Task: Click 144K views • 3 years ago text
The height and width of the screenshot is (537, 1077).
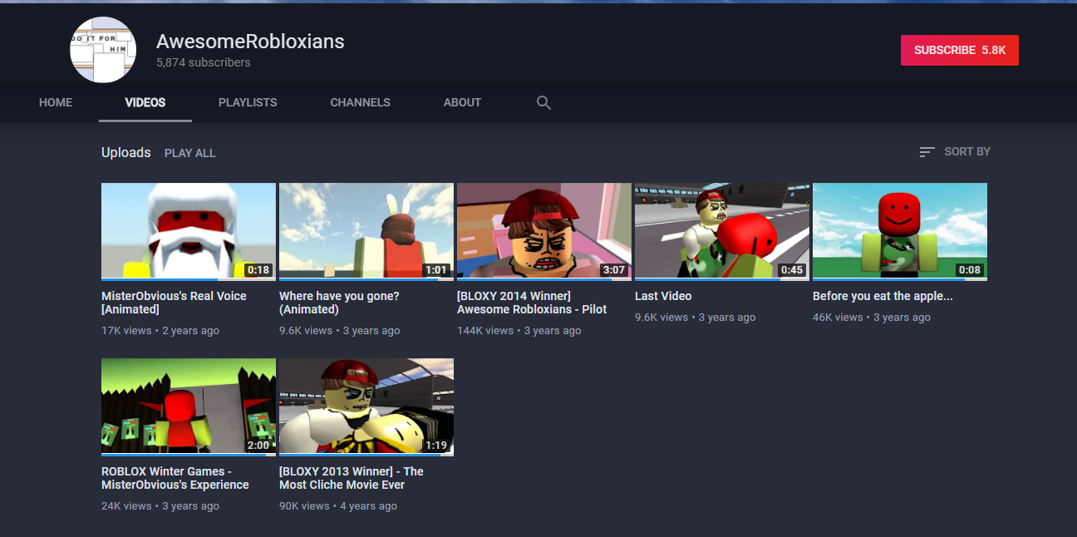Action: pos(519,331)
